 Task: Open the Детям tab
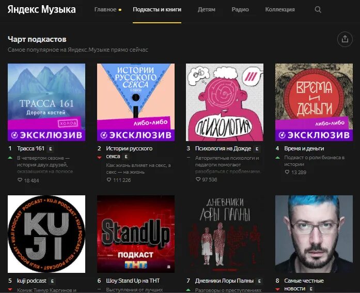click(x=207, y=9)
